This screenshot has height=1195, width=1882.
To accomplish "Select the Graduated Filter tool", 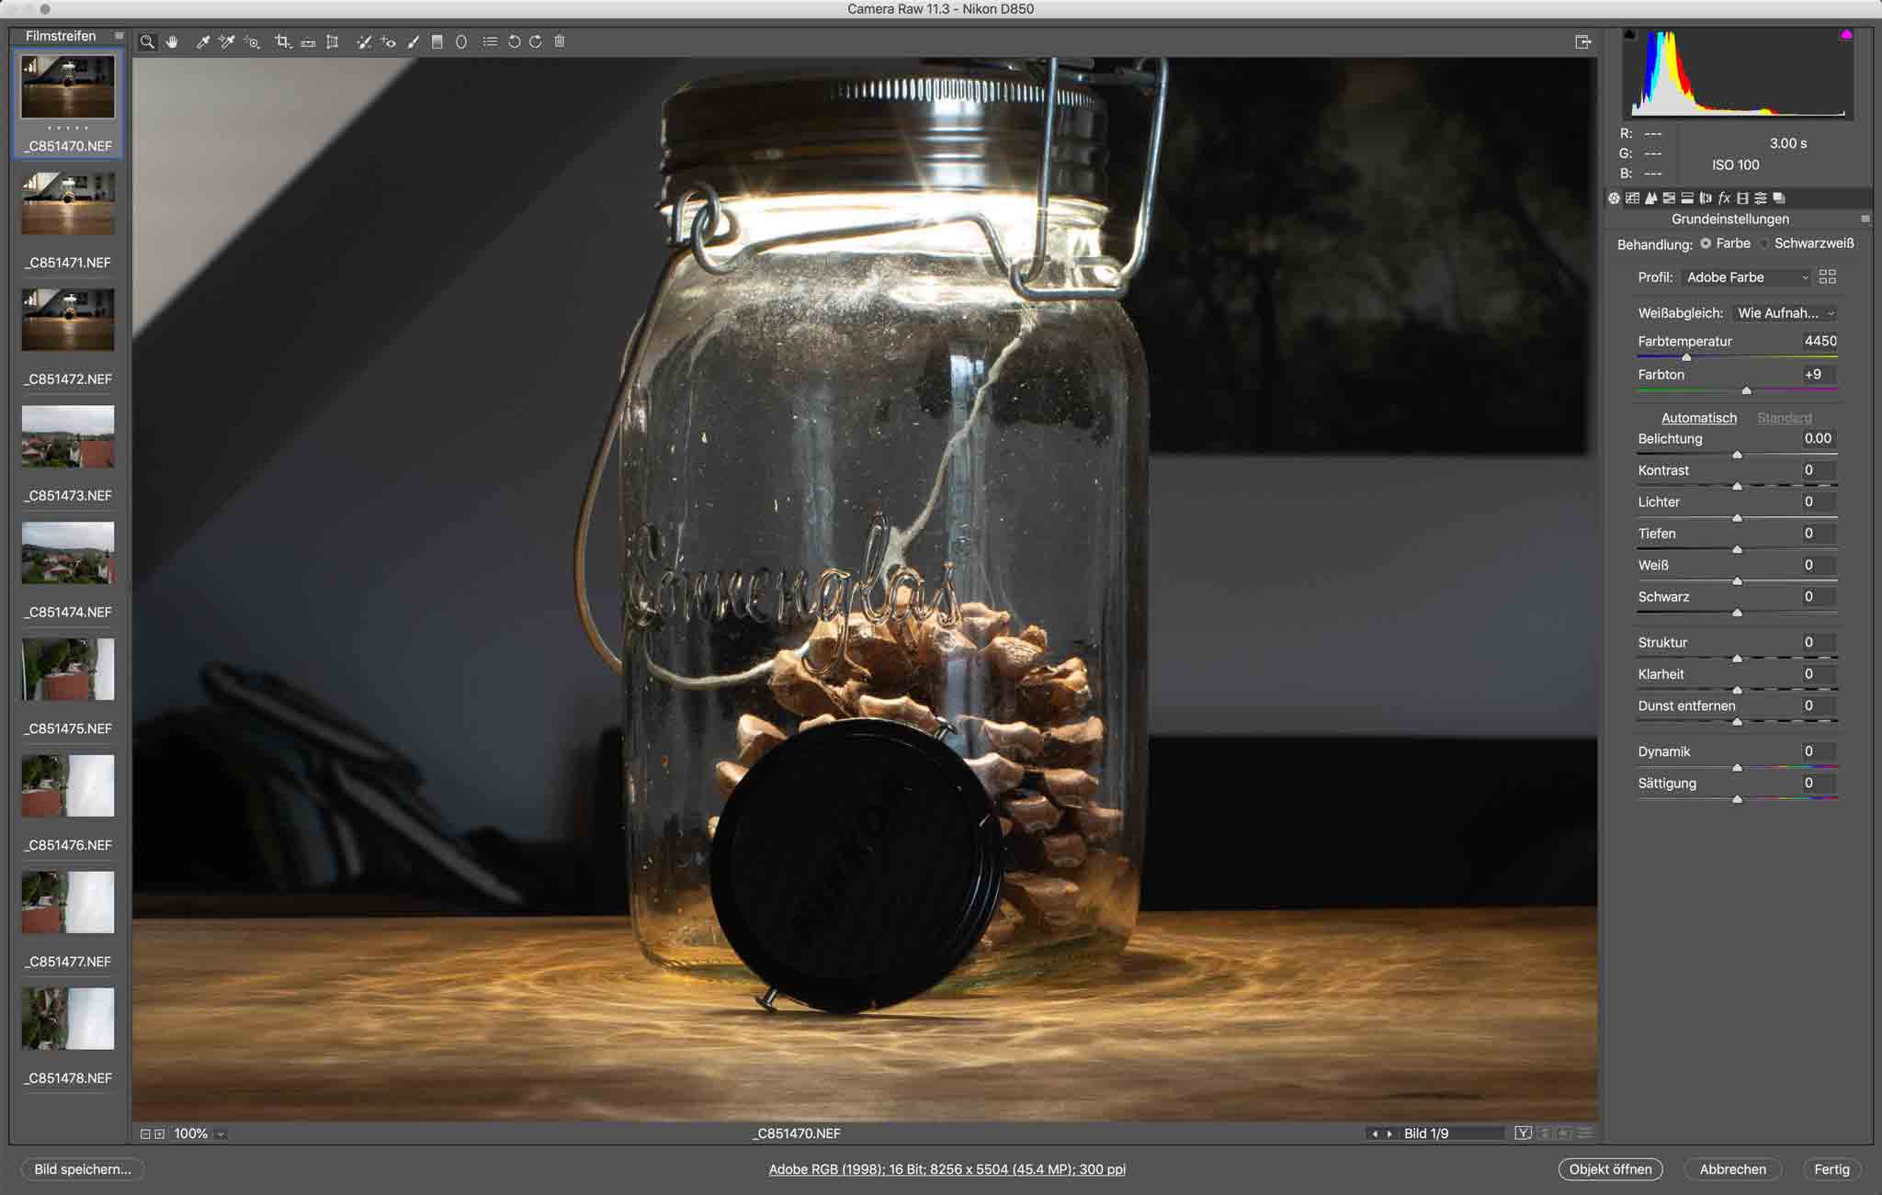I will [437, 41].
